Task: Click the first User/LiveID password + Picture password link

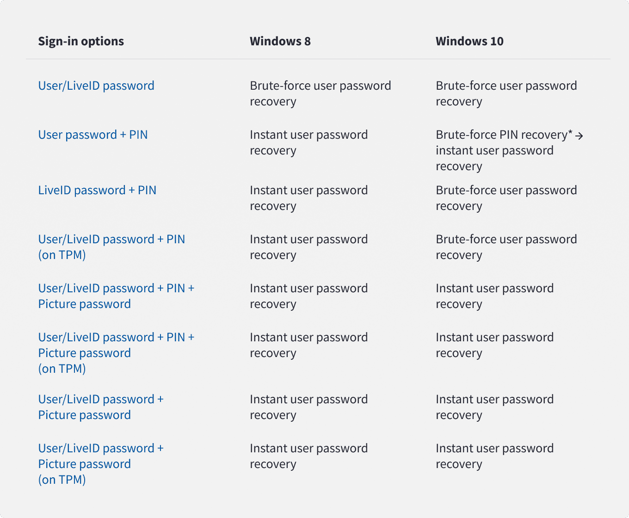Action: pos(101,407)
